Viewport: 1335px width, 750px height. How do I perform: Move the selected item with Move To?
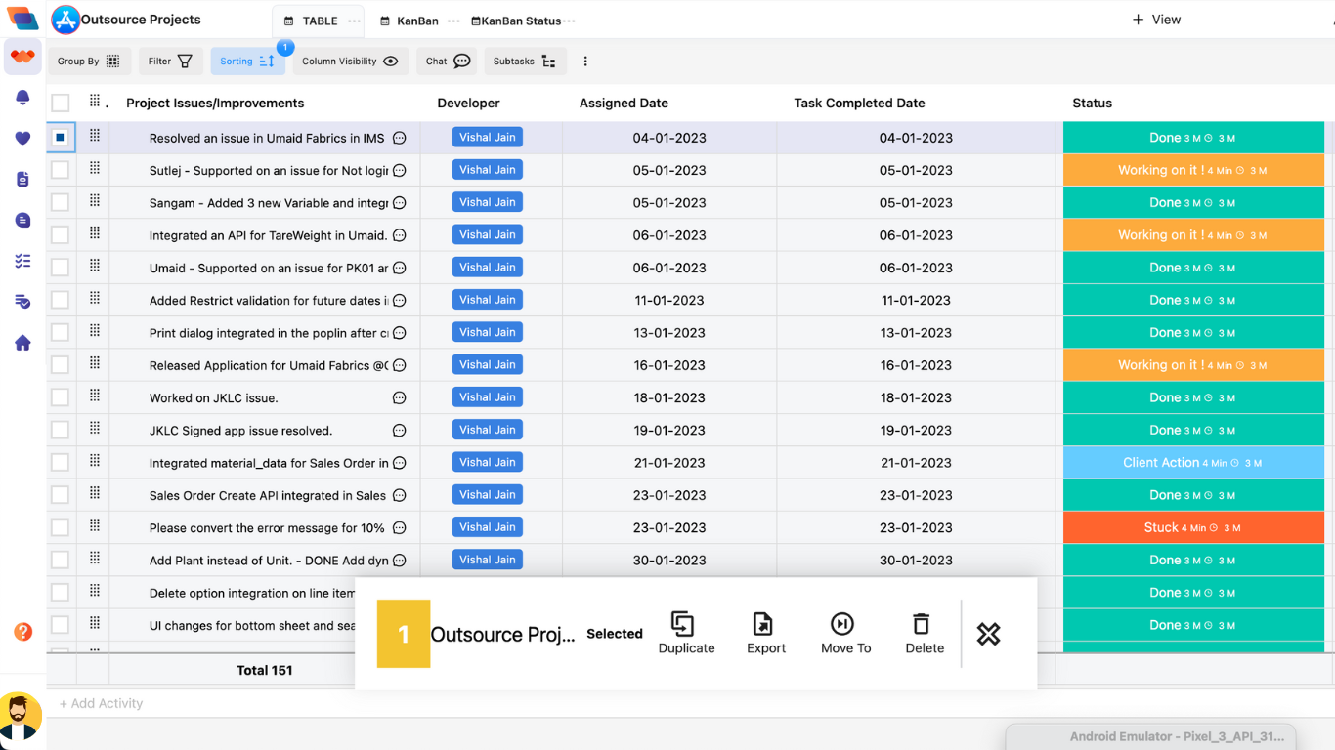tap(845, 633)
